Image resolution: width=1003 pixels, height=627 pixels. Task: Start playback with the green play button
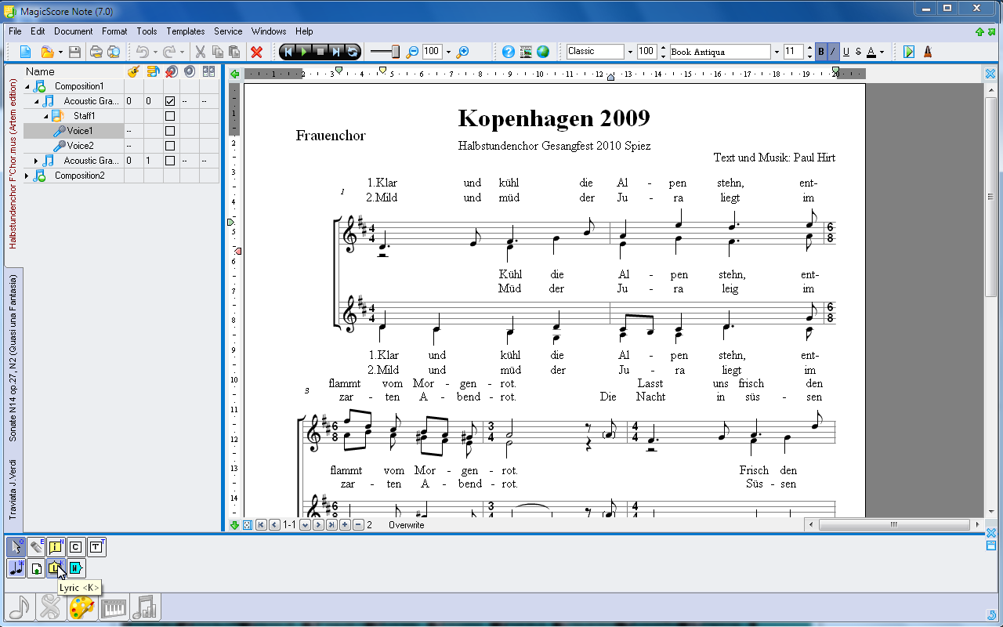click(x=305, y=52)
